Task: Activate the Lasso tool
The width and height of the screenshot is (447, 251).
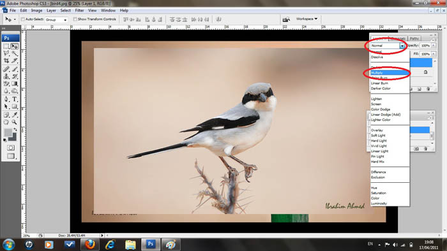Action: tap(6, 53)
